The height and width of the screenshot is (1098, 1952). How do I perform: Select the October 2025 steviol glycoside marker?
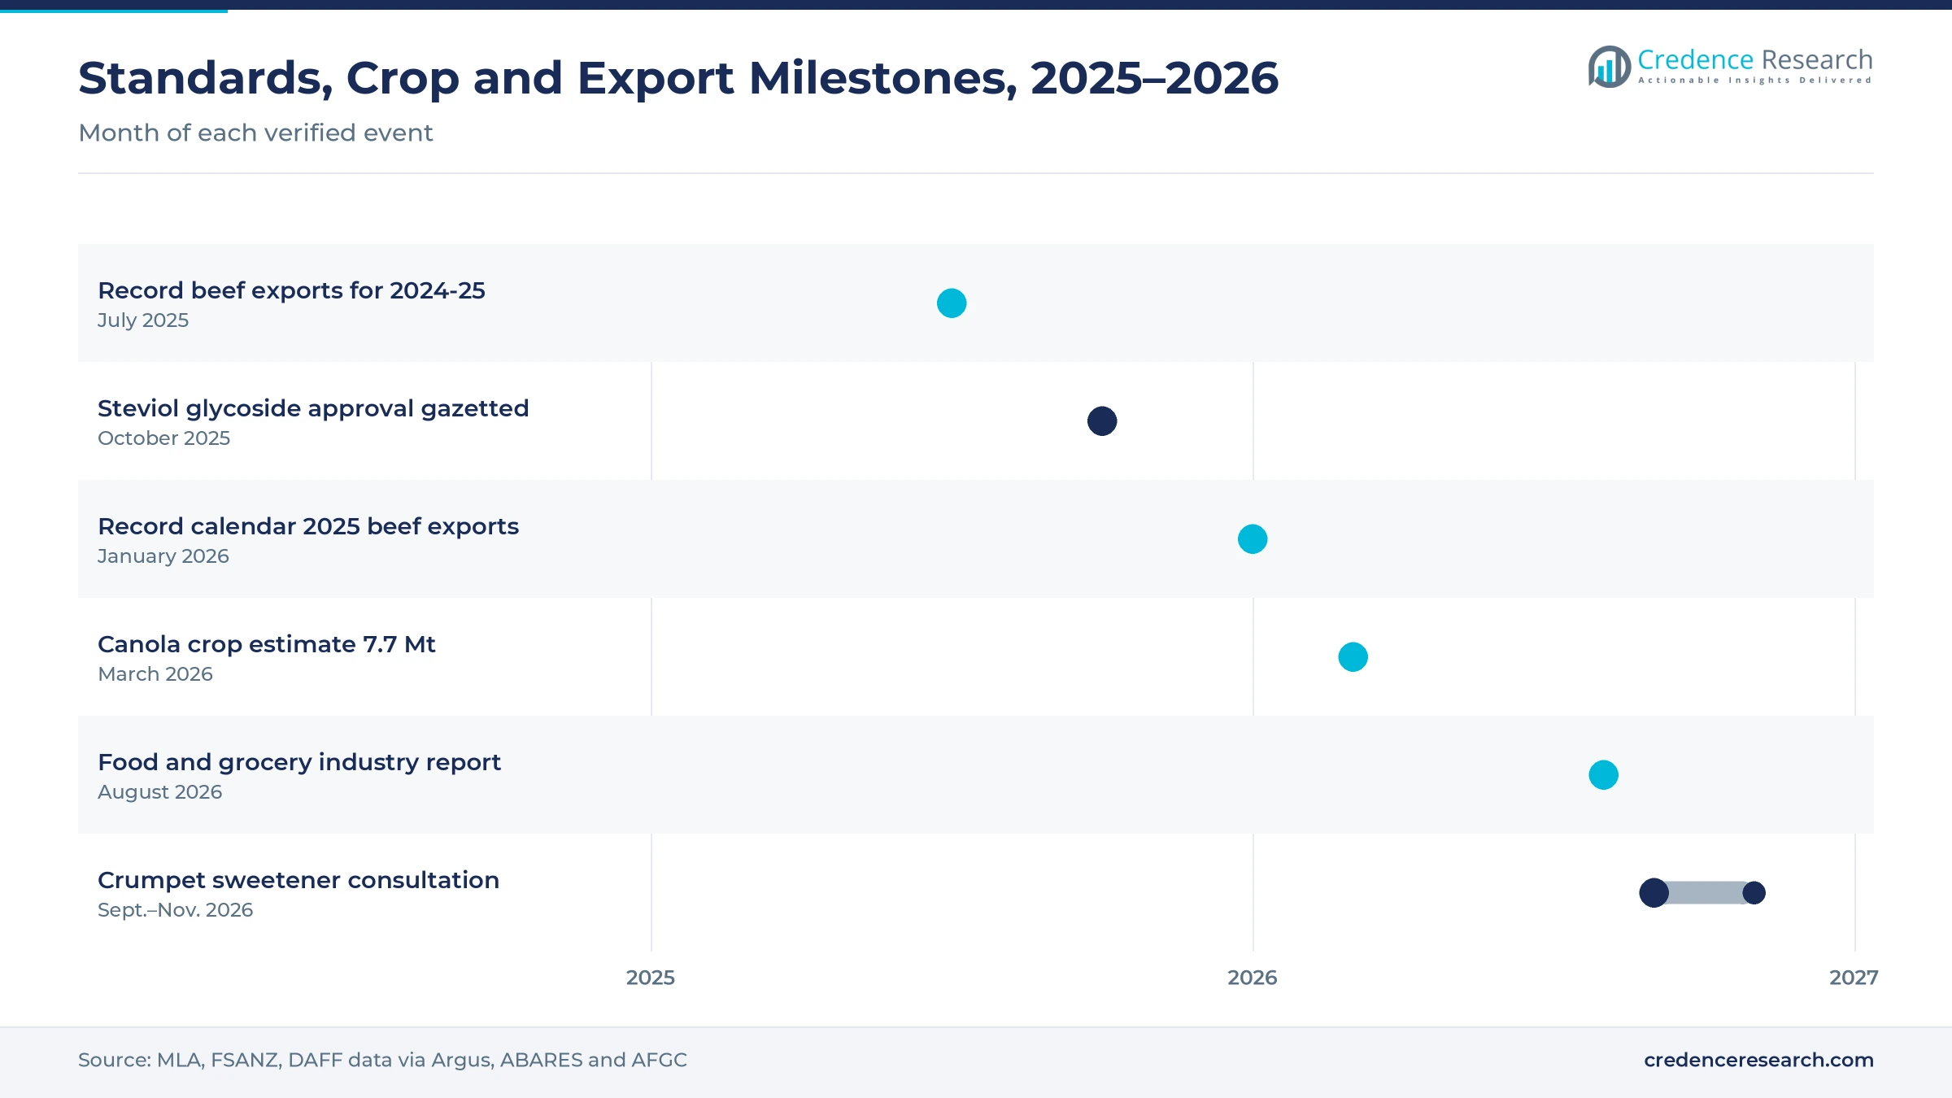pyautogui.click(x=1102, y=421)
